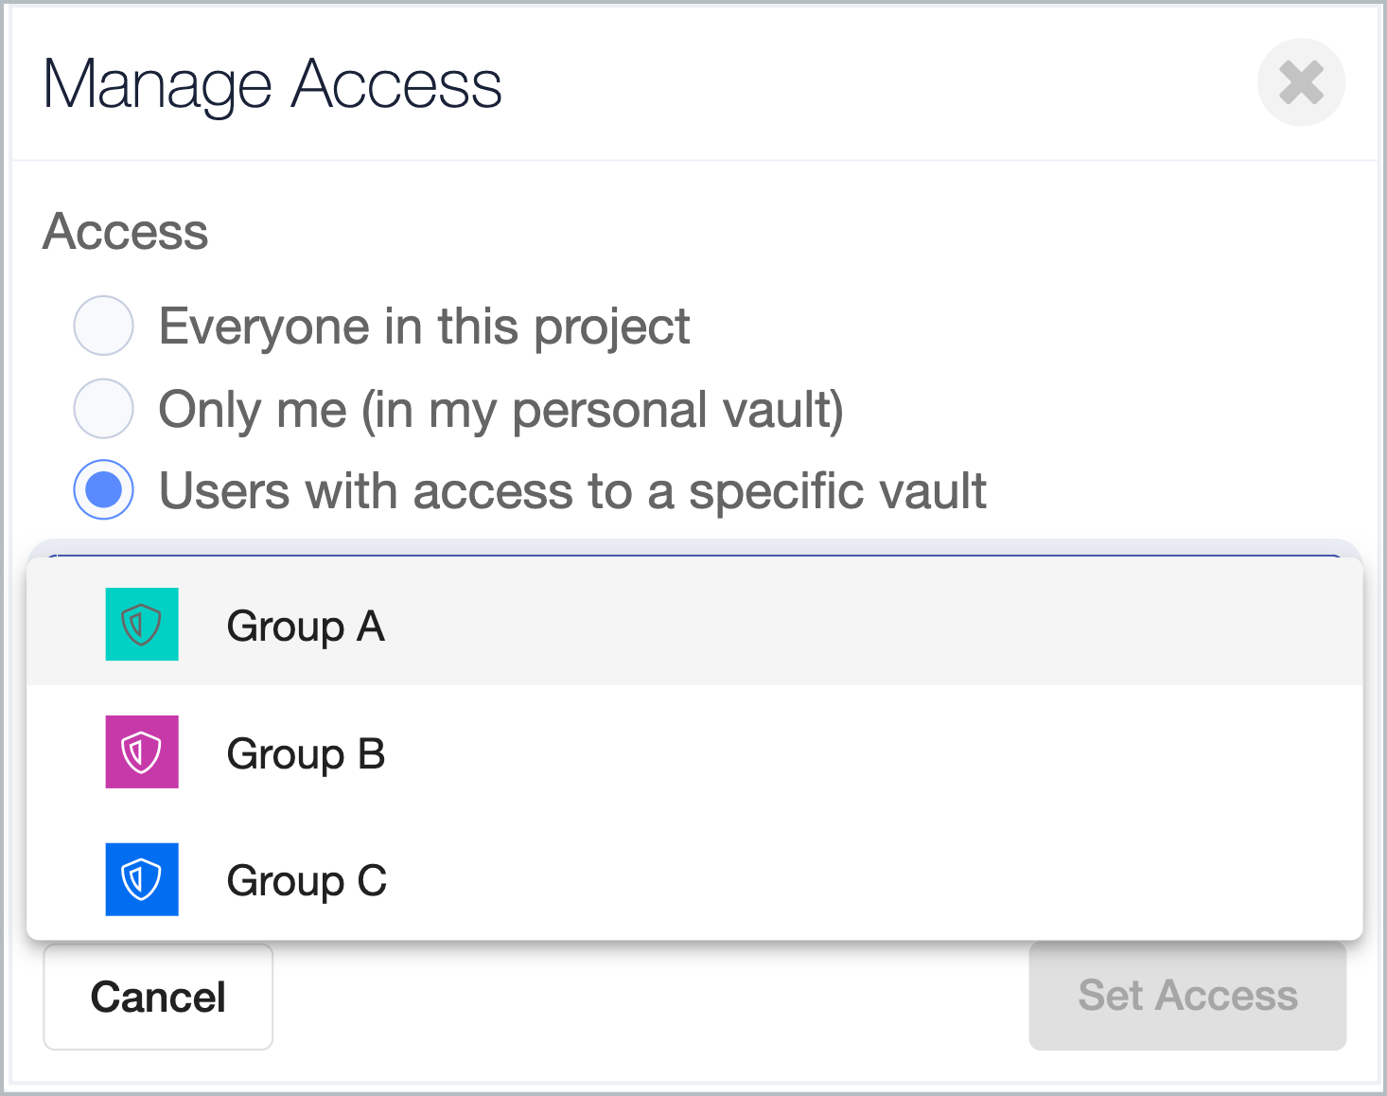Click the Set Access button

coord(1187,996)
